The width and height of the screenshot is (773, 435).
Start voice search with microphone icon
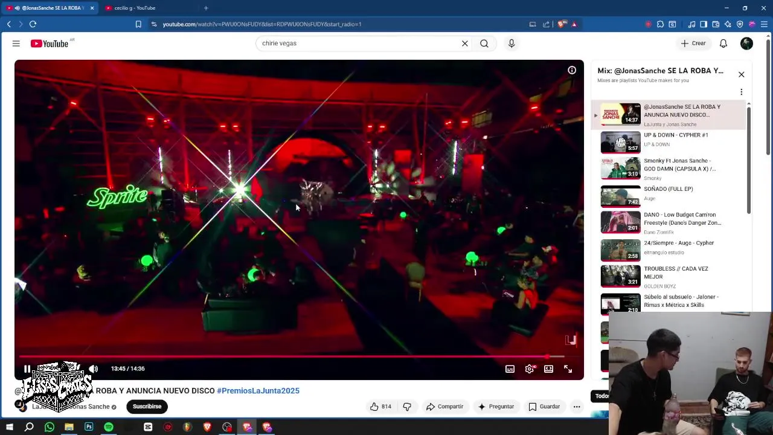(512, 43)
